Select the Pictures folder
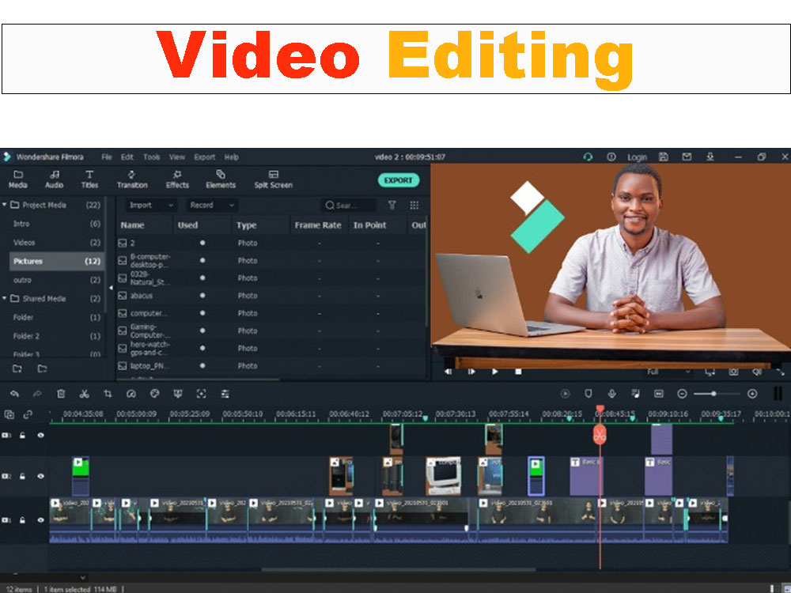 point(55,261)
